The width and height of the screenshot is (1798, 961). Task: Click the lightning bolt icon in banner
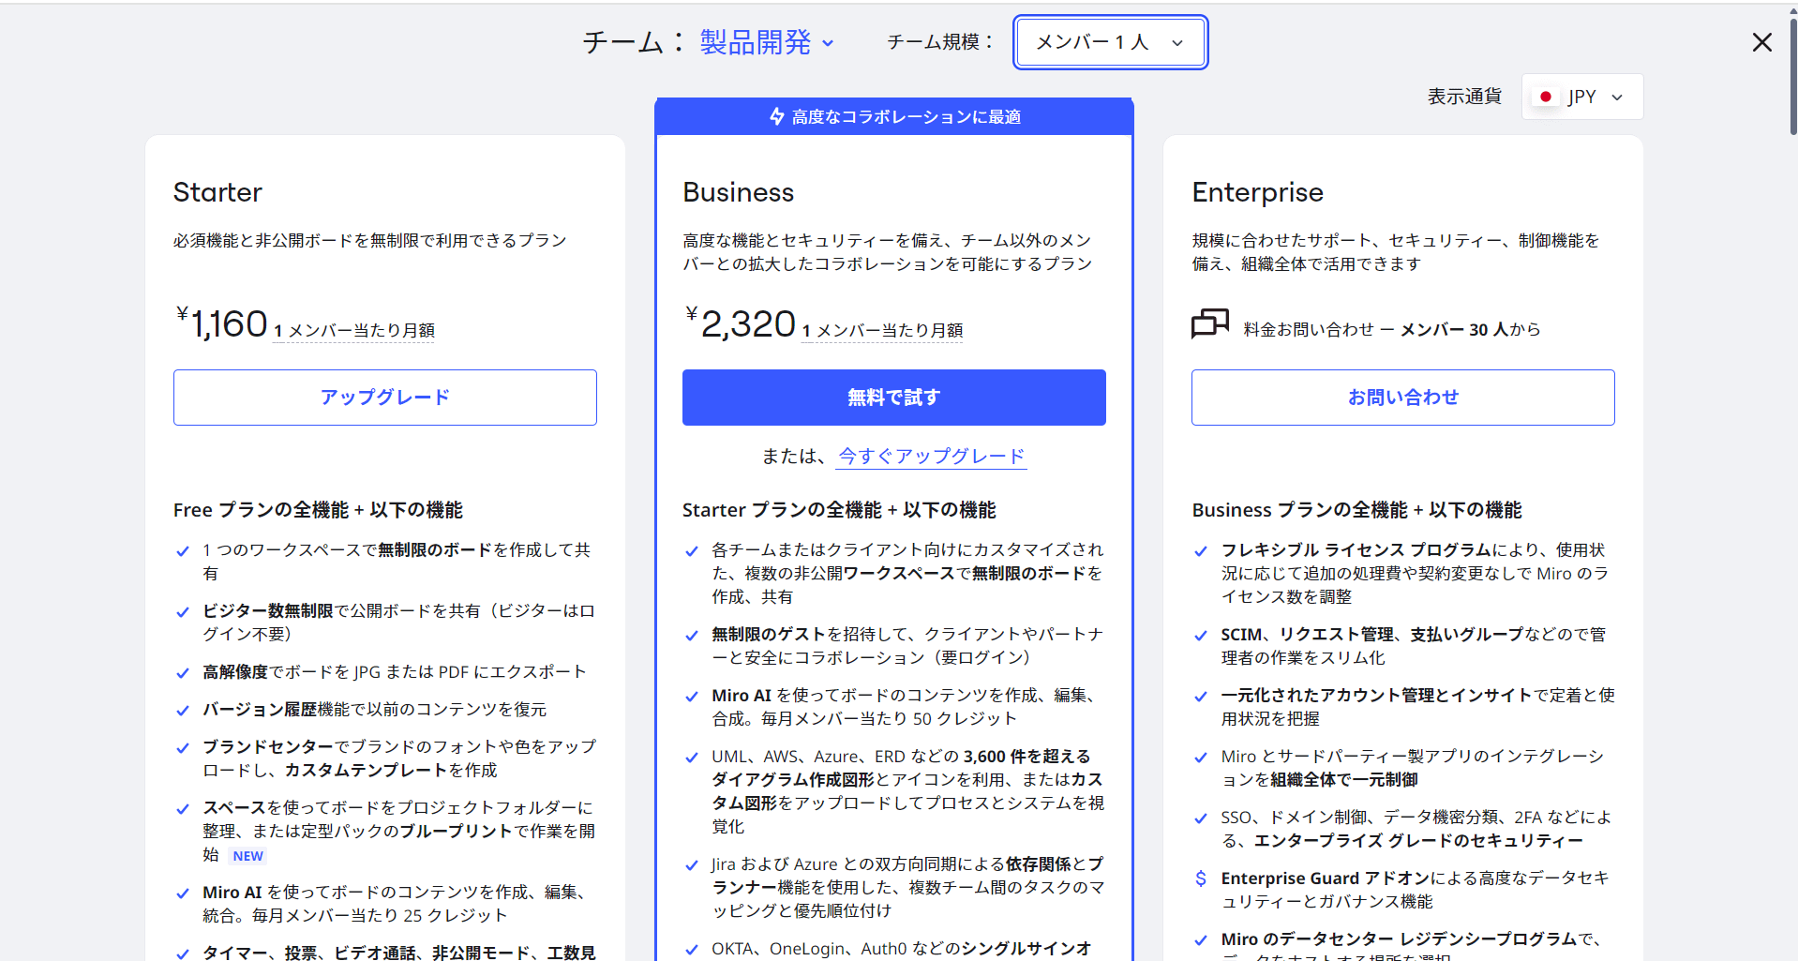776,116
